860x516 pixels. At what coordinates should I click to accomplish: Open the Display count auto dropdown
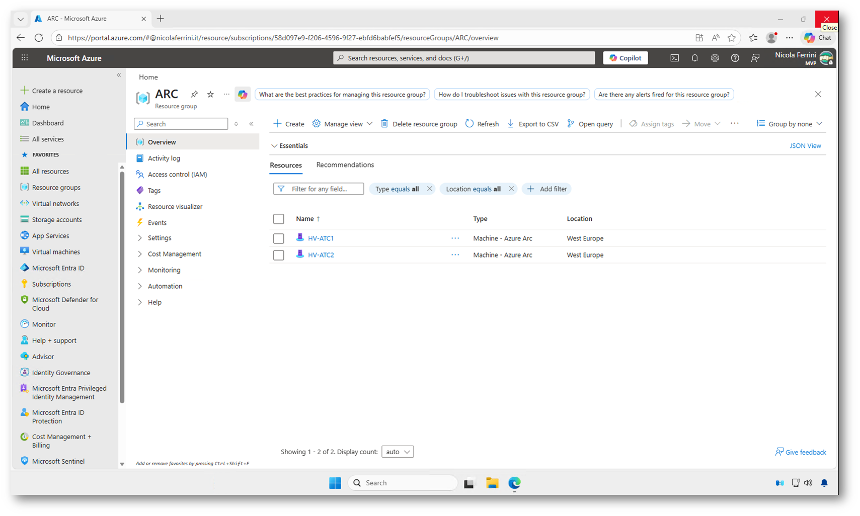click(397, 452)
